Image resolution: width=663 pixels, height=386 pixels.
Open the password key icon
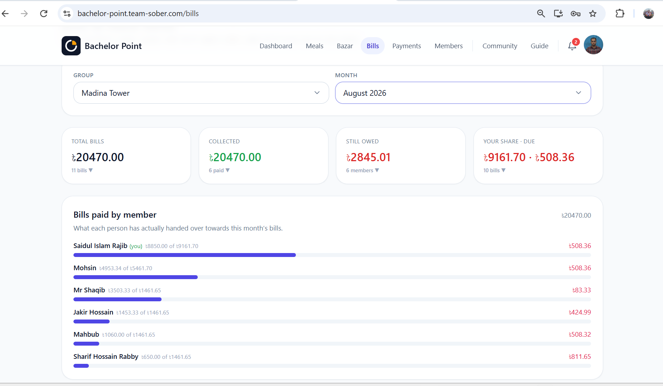(x=576, y=14)
